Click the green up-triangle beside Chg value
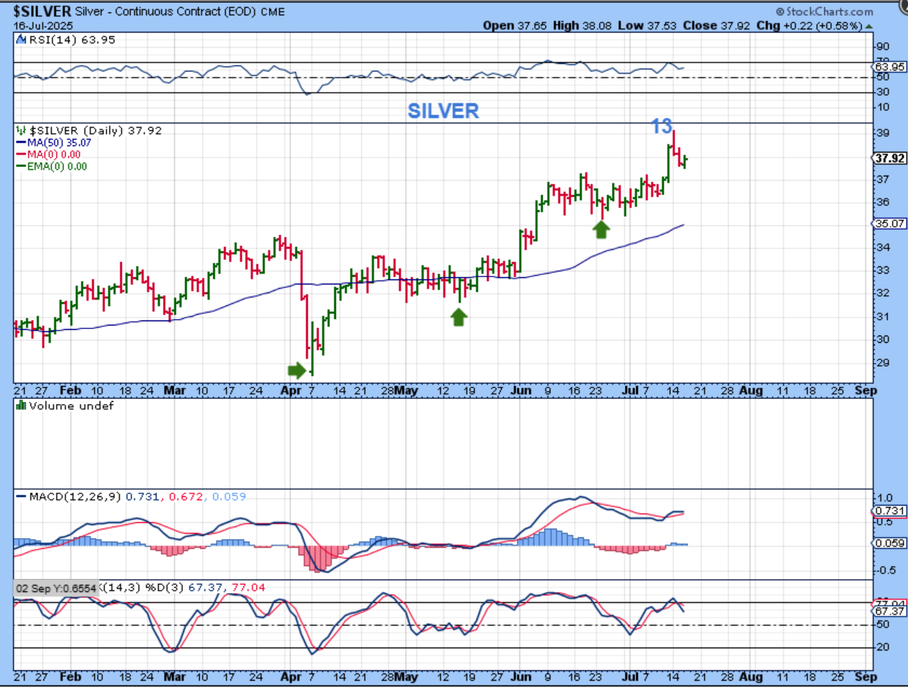 869,26
